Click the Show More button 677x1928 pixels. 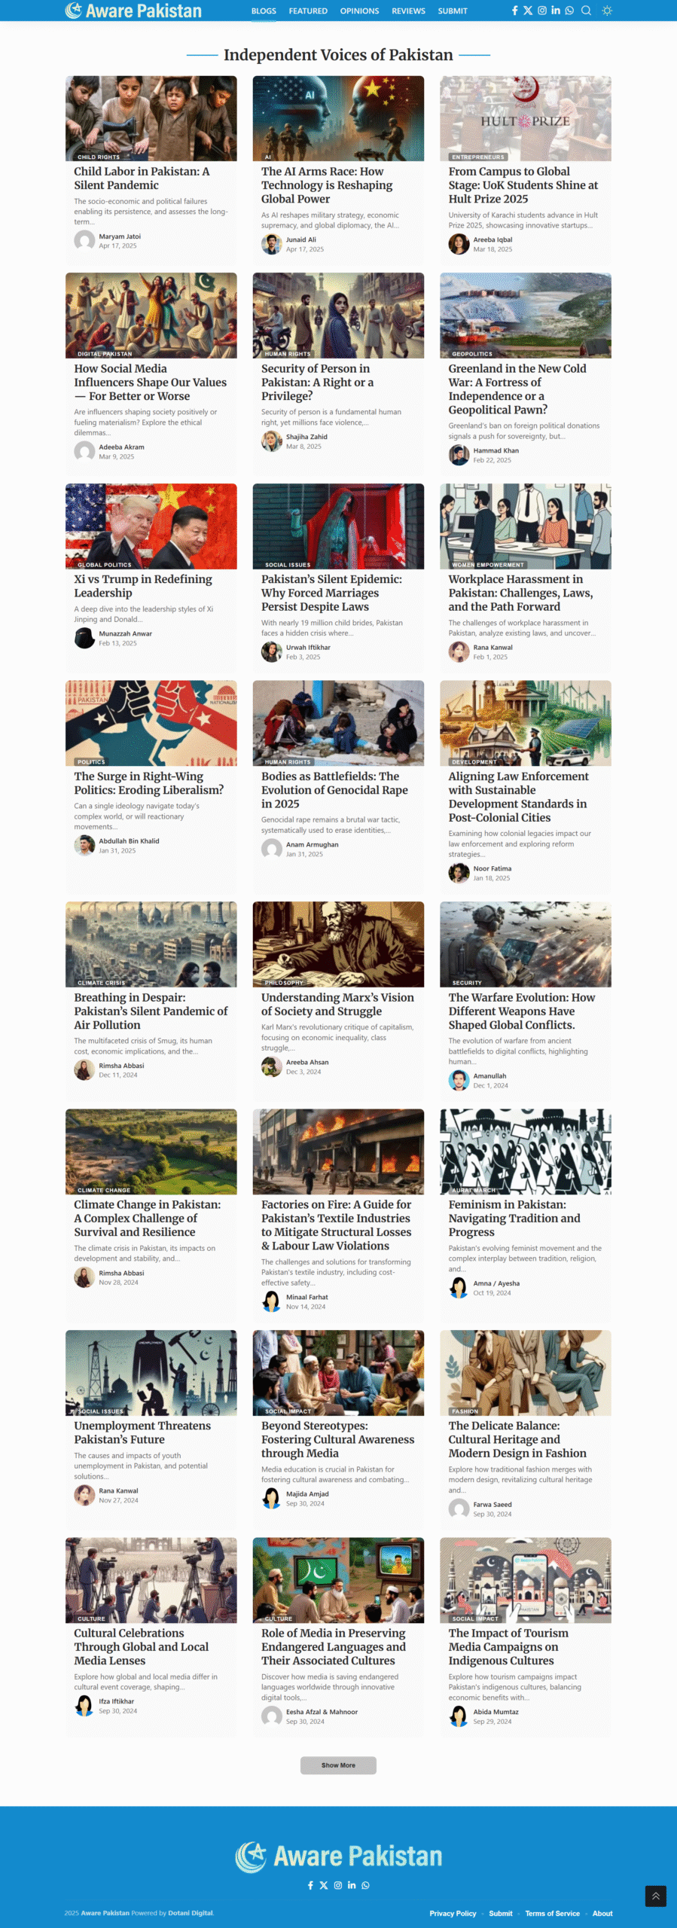(338, 1765)
